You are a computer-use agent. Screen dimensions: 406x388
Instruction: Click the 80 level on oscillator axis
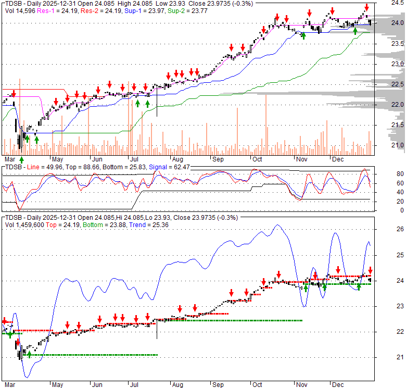pos(387,174)
